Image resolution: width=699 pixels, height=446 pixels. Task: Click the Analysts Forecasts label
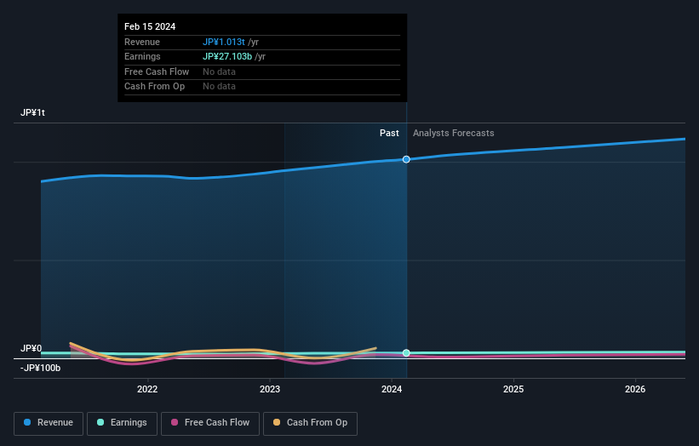coord(453,134)
